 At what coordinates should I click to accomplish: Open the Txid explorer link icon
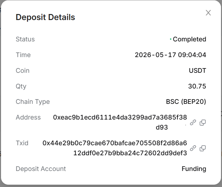point(193,148)
